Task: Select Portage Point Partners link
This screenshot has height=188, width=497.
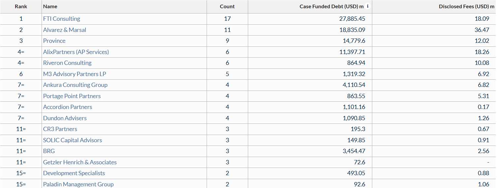Action: pyautogui.click(x=72, y=96)
